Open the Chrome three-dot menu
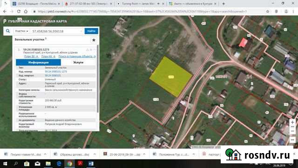Viewport: 298px width, 168px height. (293, 11)
